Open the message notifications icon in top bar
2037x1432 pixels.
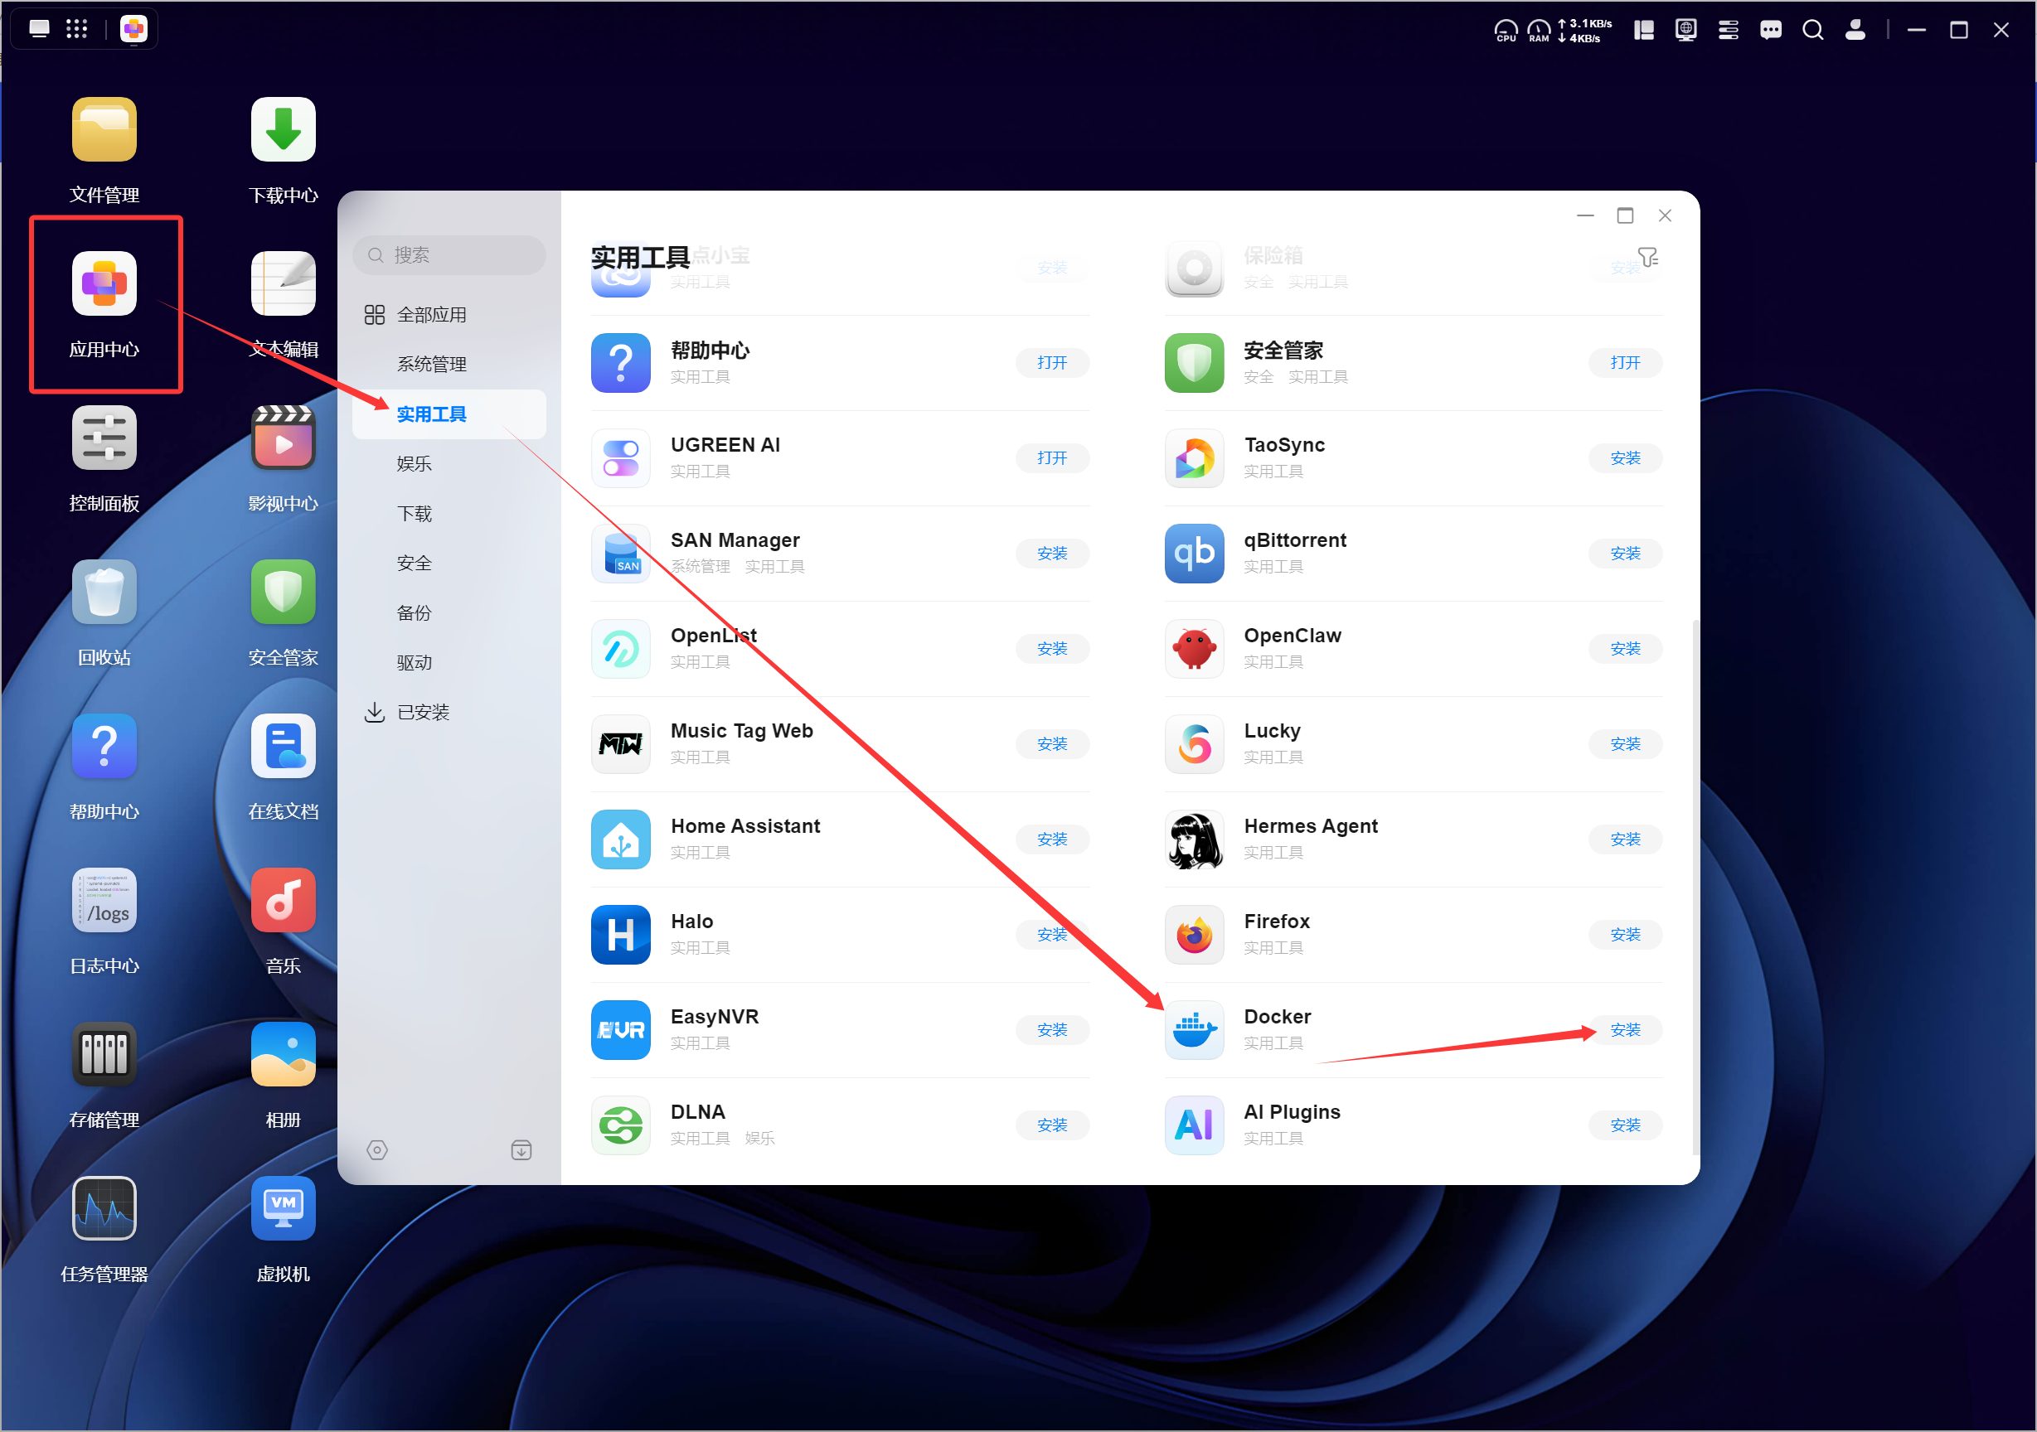pyautogui.click(x=1771, y=30)
